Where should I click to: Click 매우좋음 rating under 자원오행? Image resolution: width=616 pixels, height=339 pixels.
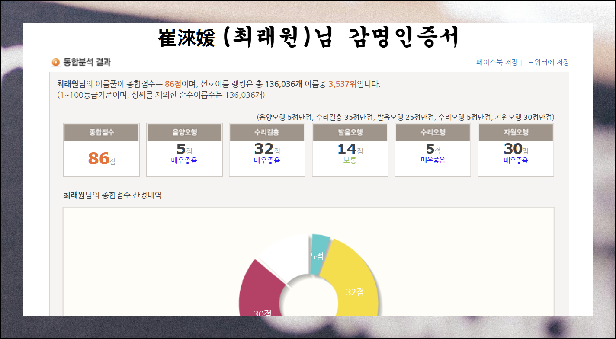pyautogui.click(x=516, y=160)
